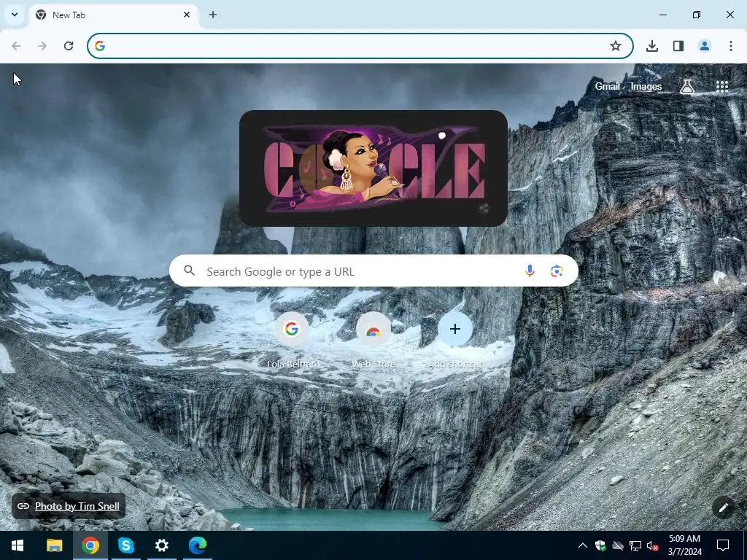Viewport: 747px width, 560px height.
Task: Open Search Labs flask icon
Action: tap(687, 86)
